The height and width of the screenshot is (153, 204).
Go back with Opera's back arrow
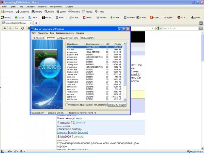5,28
